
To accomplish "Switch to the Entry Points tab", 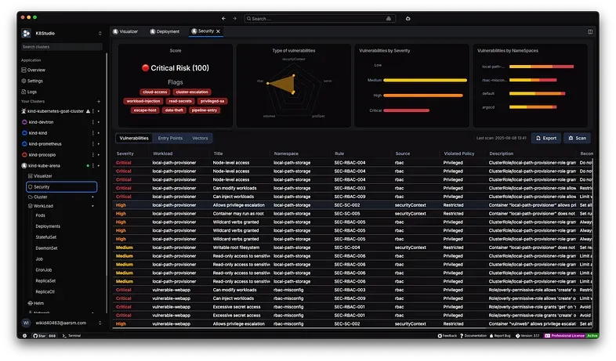I will coord(170,138).
